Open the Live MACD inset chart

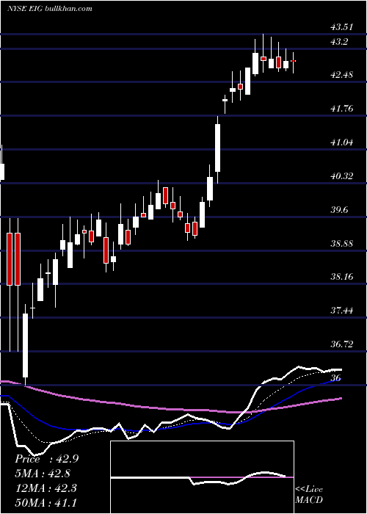202,477
